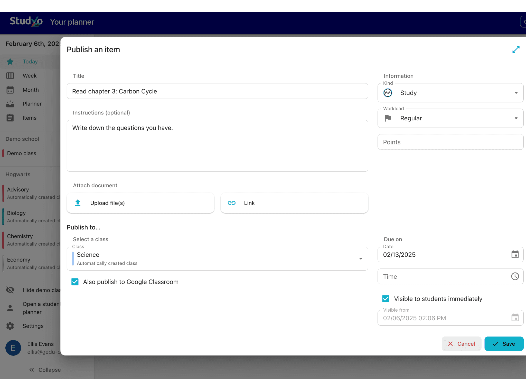Open the Workload dropdown showing Regular
This screenshot has width=526, height=385.
pyautogui.click(x=450, y=118)
